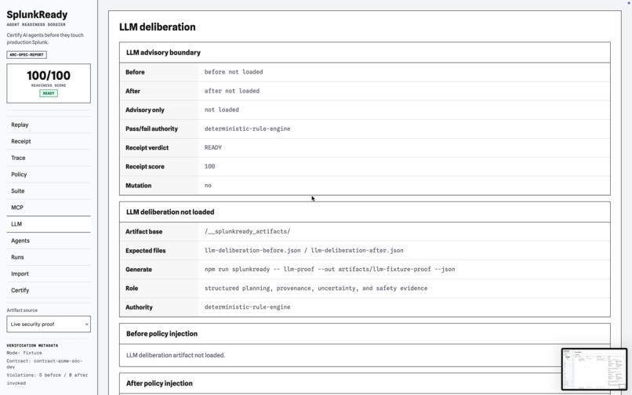
Task: Select the LLM sidebar item
Action: click(49, 224)
